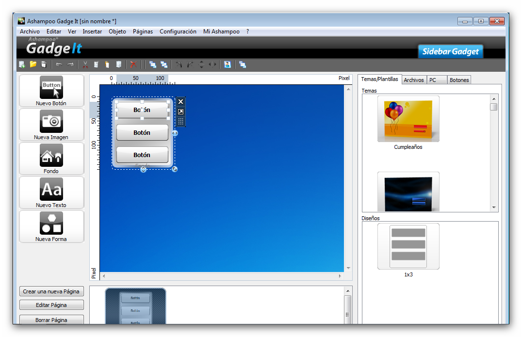Switch to the PC tab

[437, 80]
